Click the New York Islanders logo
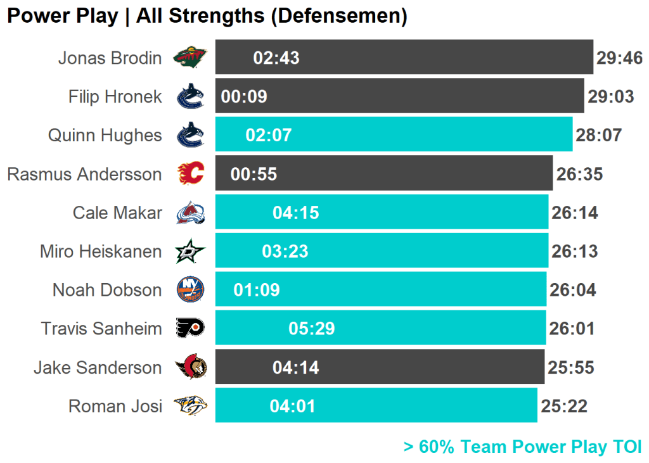The height and width of the screenshot is (463, 649). tap(190, 290)
